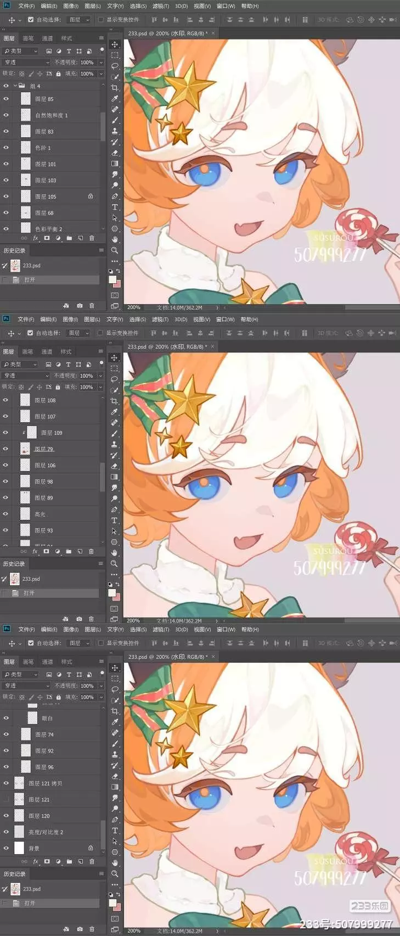This screenshot has width=400, height=936.
Task: Select the Brush tool in the 组 4 window
Action: click(115, 120)
